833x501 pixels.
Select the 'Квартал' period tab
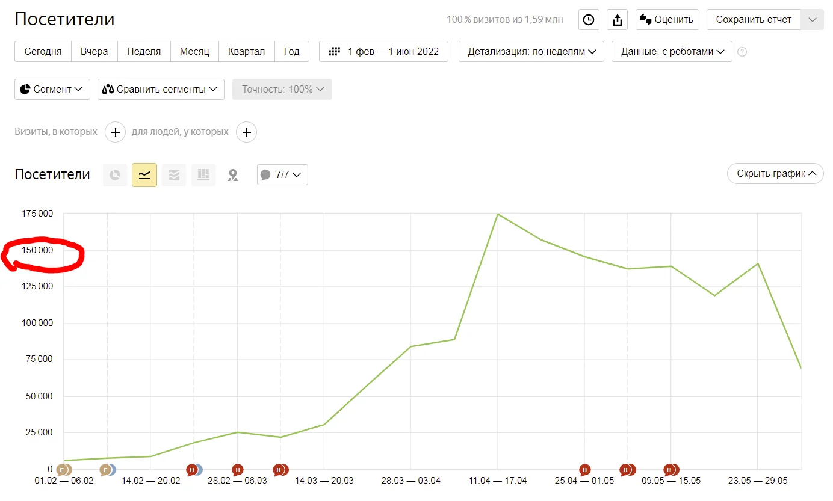tap(246, 52)
